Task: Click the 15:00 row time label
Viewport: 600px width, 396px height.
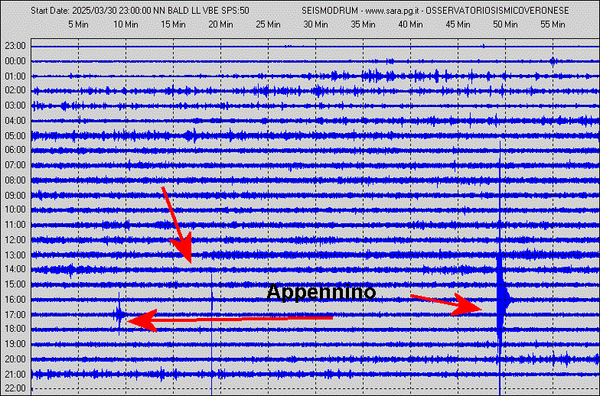Action: coord(15,284)
